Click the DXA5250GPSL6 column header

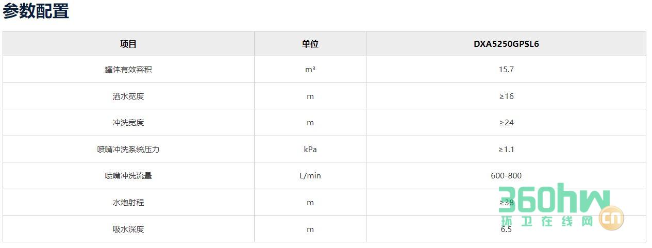coord(506,44)
